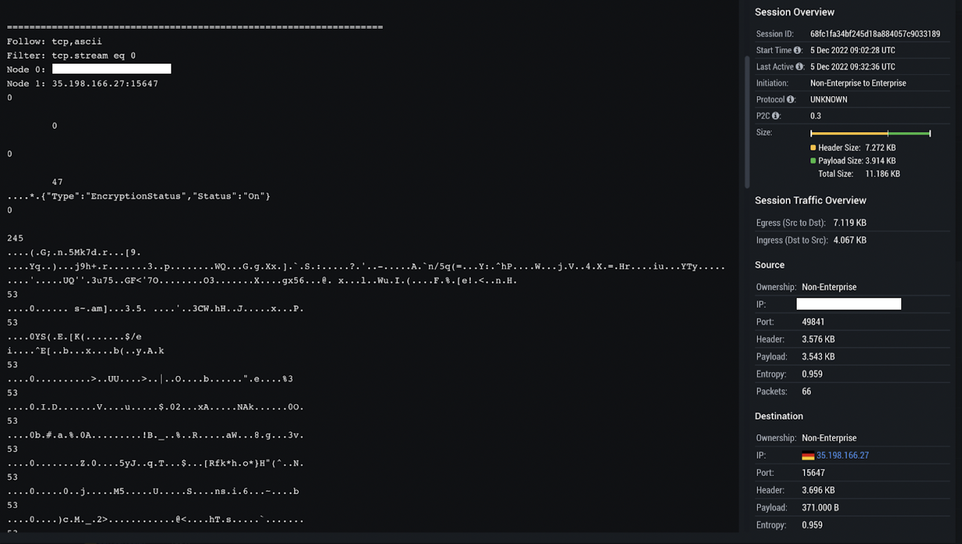Open the Protocol info tooltip icon
Image resolution: width=962 pixels, height=544 pixels.
coord(791,100)
